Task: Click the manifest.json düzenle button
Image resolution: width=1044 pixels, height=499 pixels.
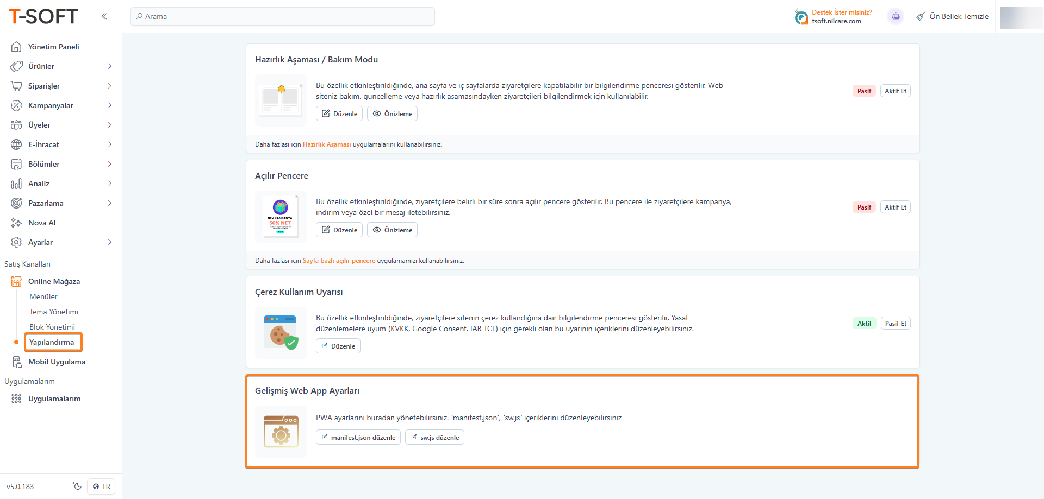Action: tap(358, 437)
